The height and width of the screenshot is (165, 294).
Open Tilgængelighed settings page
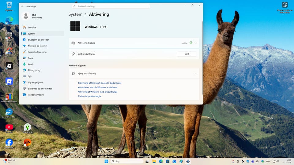(x=35, y=82)
